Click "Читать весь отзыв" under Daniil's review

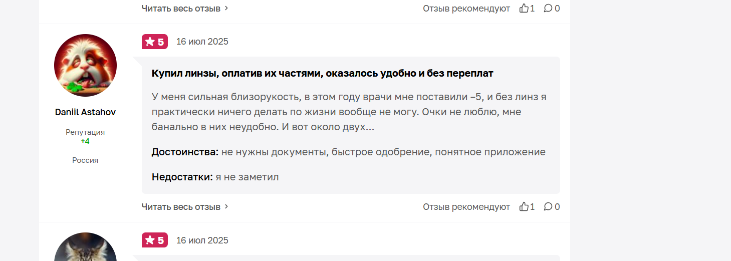click(x=181, y=206)
